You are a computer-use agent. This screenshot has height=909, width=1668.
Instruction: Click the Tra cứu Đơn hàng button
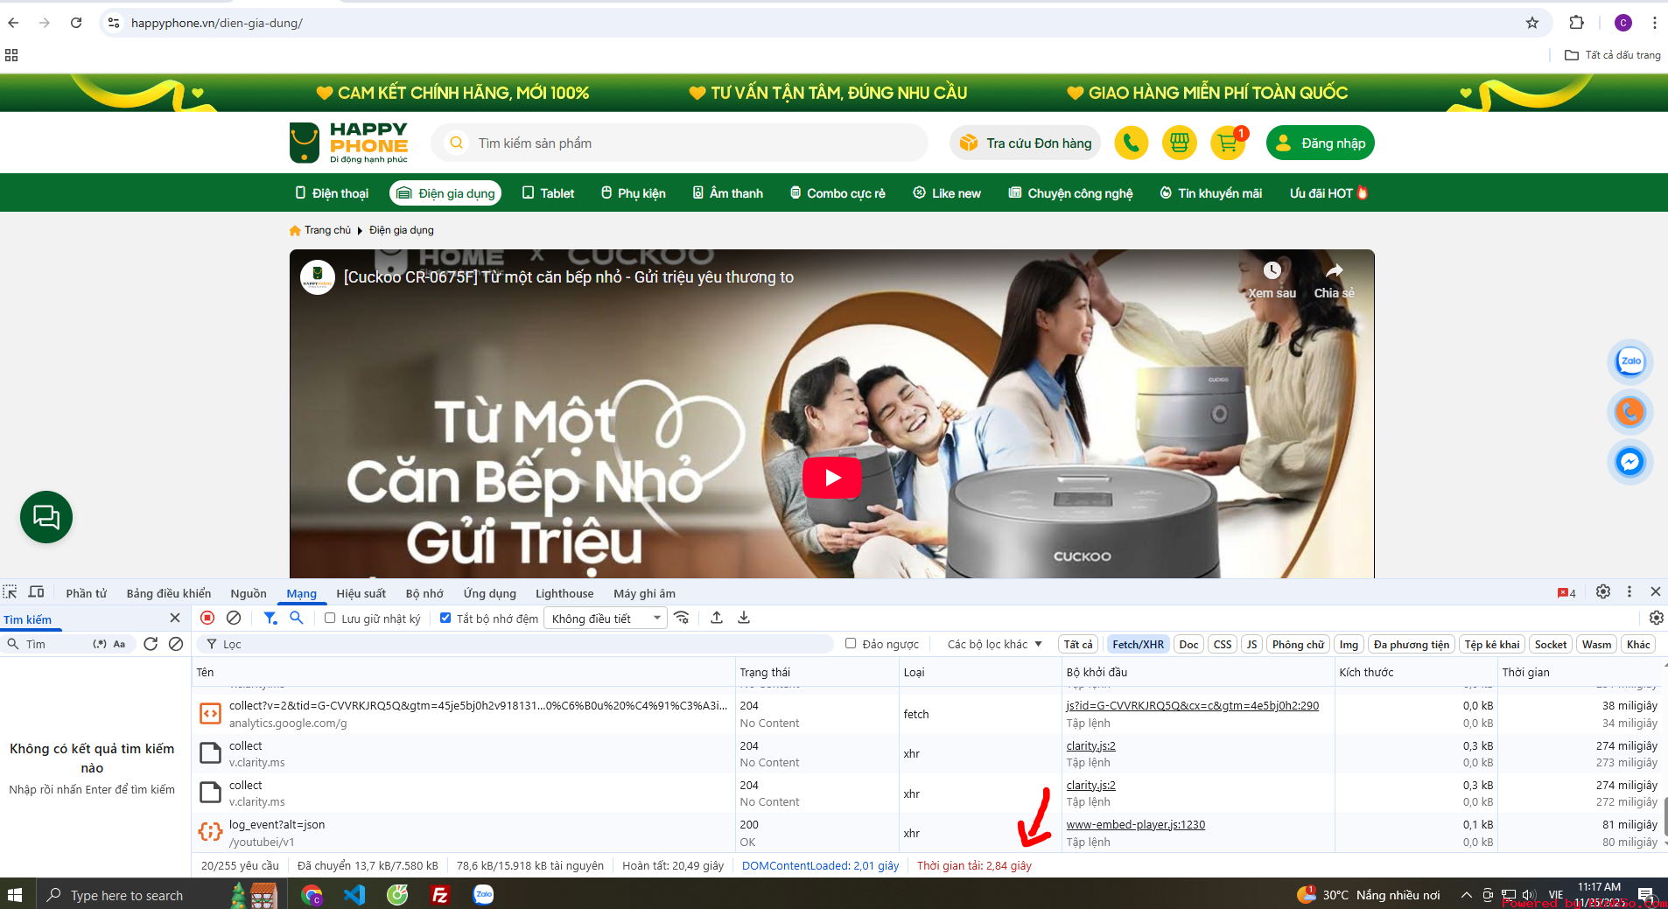(x=1026, y=143)
